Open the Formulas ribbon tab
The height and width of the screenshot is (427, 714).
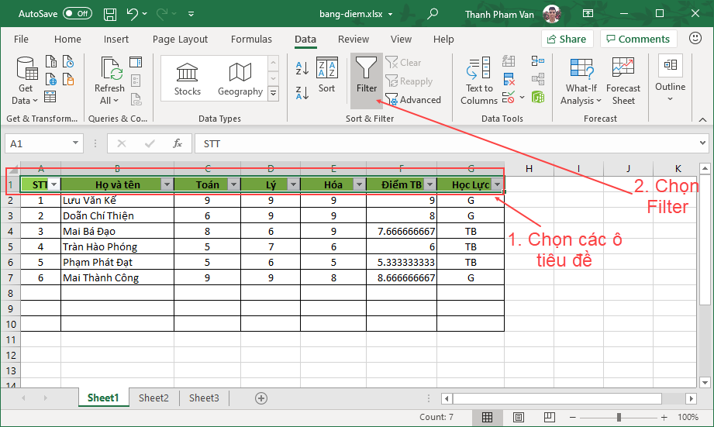pos(251,40)
